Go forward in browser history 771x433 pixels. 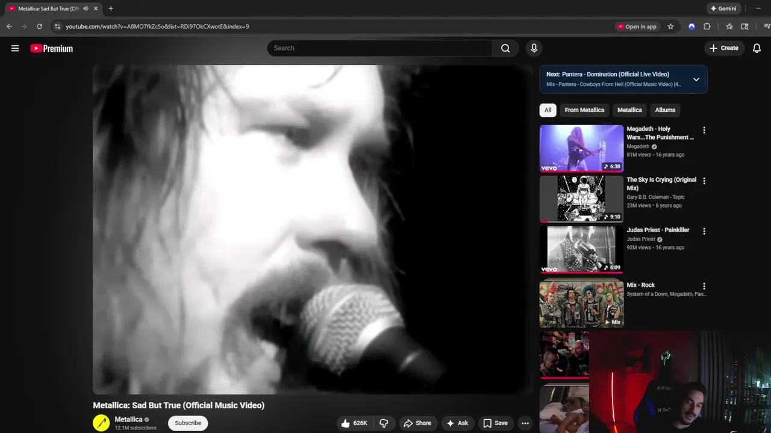pos(24,26)
